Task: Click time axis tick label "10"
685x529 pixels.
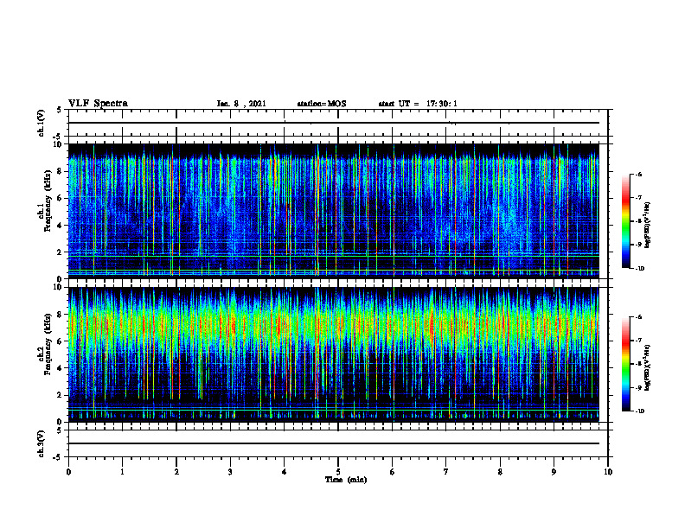Action: [608, 472]
